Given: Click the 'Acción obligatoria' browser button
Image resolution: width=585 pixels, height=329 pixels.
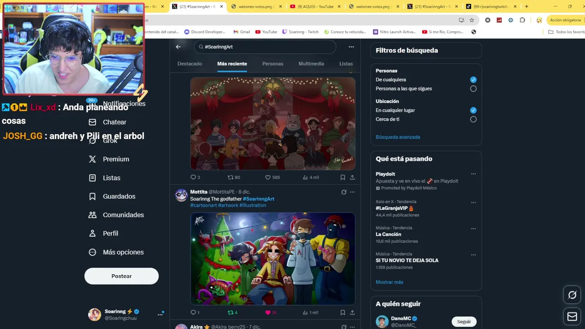Looking at the screenshot, I should click(x=565, y=20).
